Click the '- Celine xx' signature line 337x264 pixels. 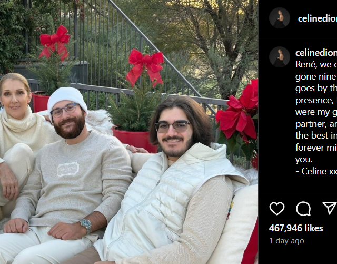click(316, 171)
